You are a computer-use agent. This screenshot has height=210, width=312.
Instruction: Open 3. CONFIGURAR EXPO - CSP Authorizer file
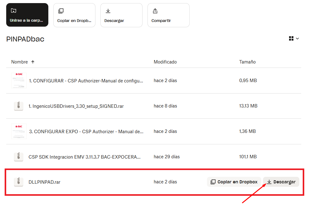tap(86, 131)
